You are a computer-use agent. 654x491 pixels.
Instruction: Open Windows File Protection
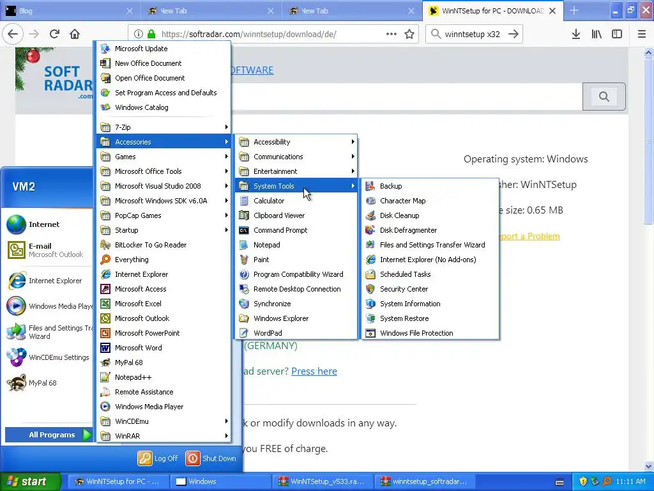[430, 332]
